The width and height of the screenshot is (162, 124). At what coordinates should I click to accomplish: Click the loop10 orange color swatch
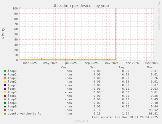(x=5, y=78)
